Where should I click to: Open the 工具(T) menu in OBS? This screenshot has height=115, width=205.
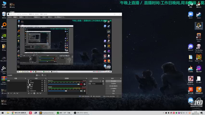point(44,17)
